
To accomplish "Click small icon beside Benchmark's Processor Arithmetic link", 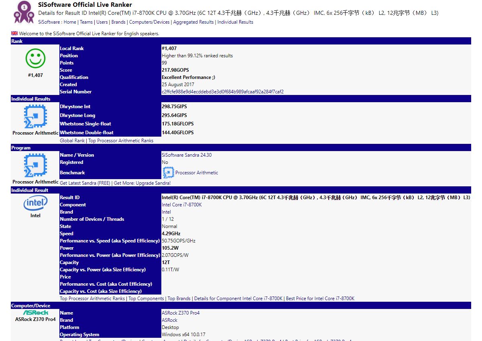I will pyautogui.click(x=168, y=173).
